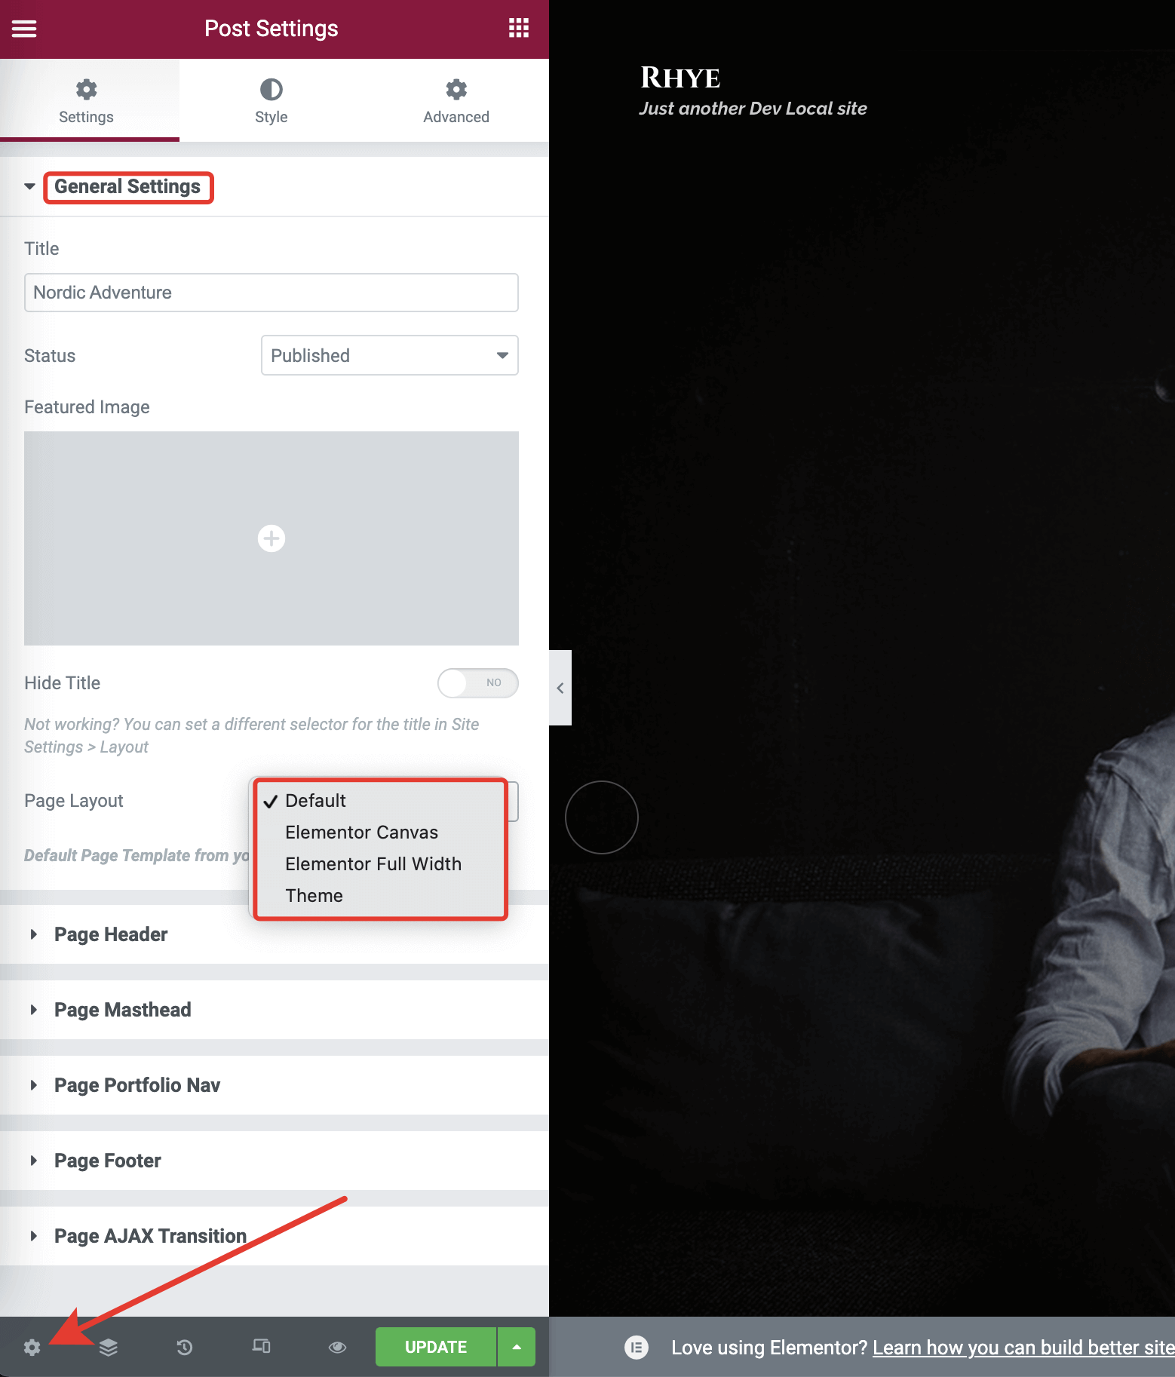Expand the Page Header section
The height and width of the screenshot is (1377, 1175).
[111, 934]
